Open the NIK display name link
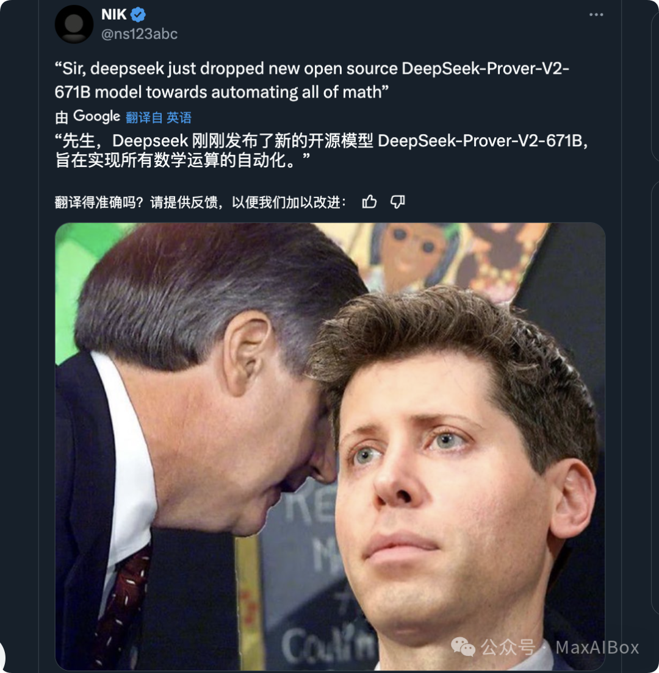This screenshot has width=659, height=673. [x=114, y=15]
